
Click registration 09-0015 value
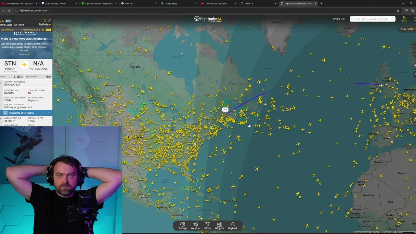pyautogui.click(x=9, y=93)
